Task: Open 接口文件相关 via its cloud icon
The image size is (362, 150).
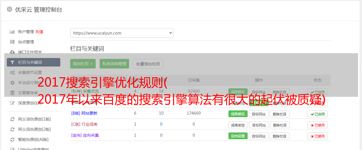Action: click(x=12, y=52)
